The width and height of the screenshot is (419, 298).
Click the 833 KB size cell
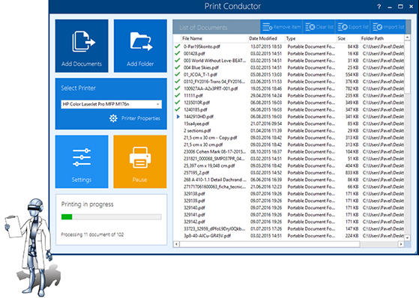352,172
